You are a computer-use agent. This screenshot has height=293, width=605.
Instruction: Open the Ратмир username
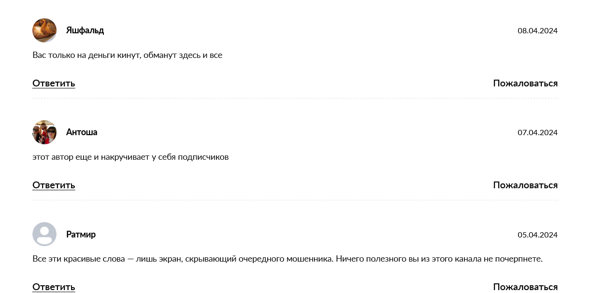coord(81,234)
